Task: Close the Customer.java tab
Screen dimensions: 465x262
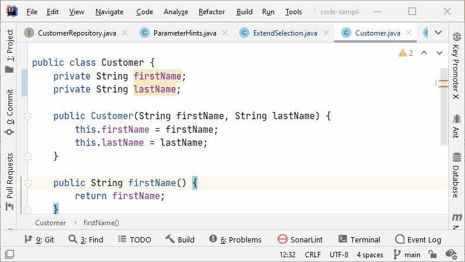Action: tap(409, 33)
